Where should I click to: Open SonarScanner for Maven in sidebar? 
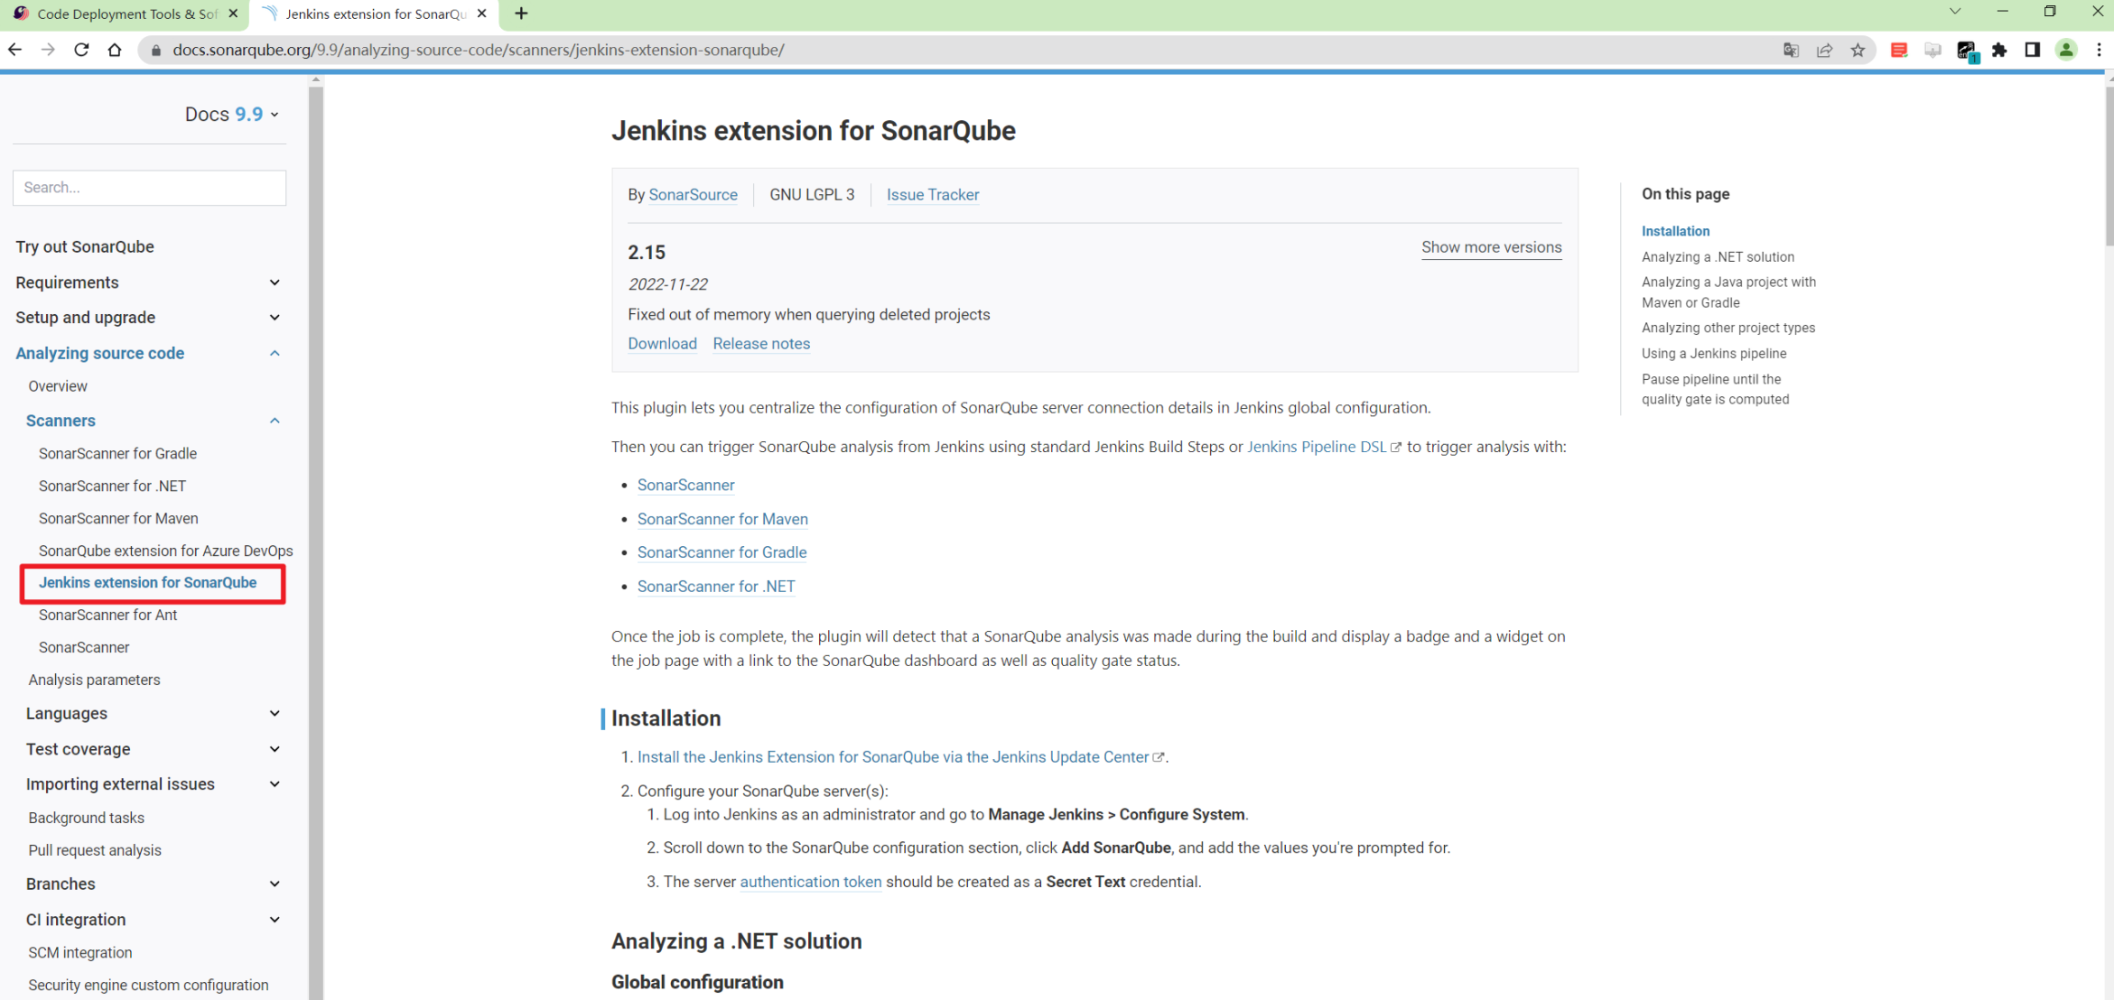tap(118, 518)
